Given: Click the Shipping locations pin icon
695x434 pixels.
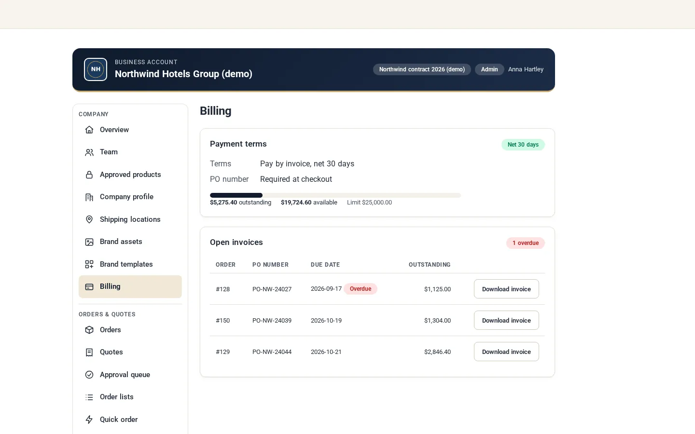Looking at the screenshot, I should pyautogui.click(x=89, y=219).
